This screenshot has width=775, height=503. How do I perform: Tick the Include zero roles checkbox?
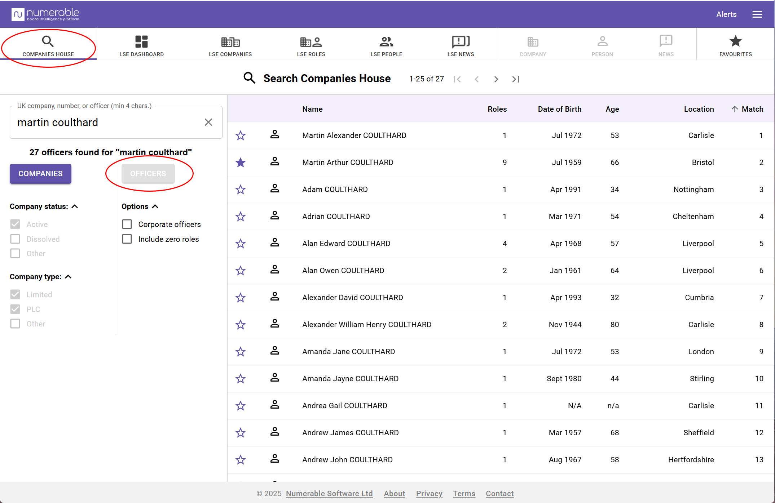(127, 239)
